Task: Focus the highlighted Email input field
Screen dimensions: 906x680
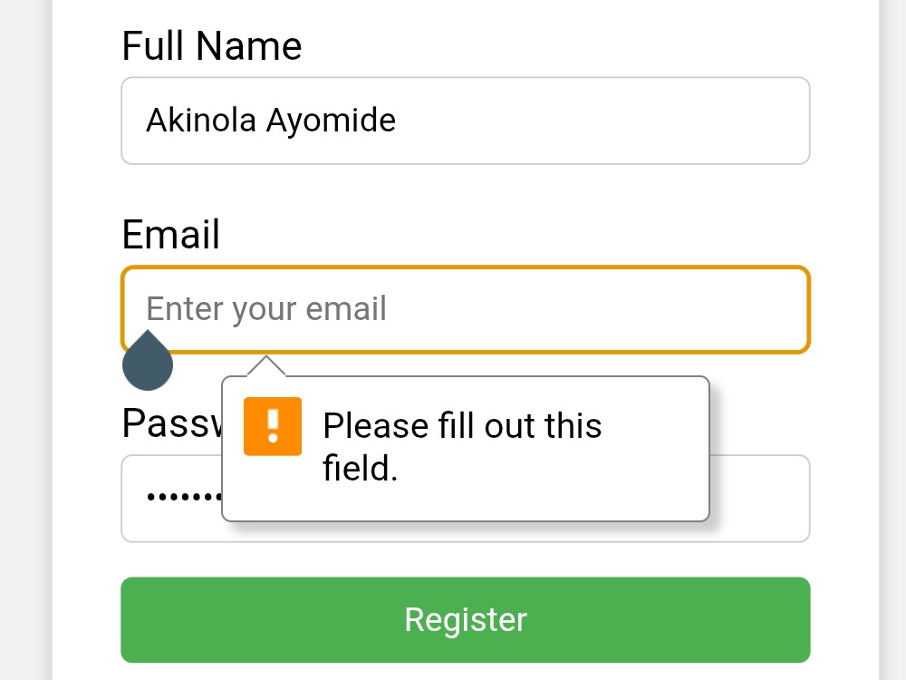Action: [x=466, y=309]
